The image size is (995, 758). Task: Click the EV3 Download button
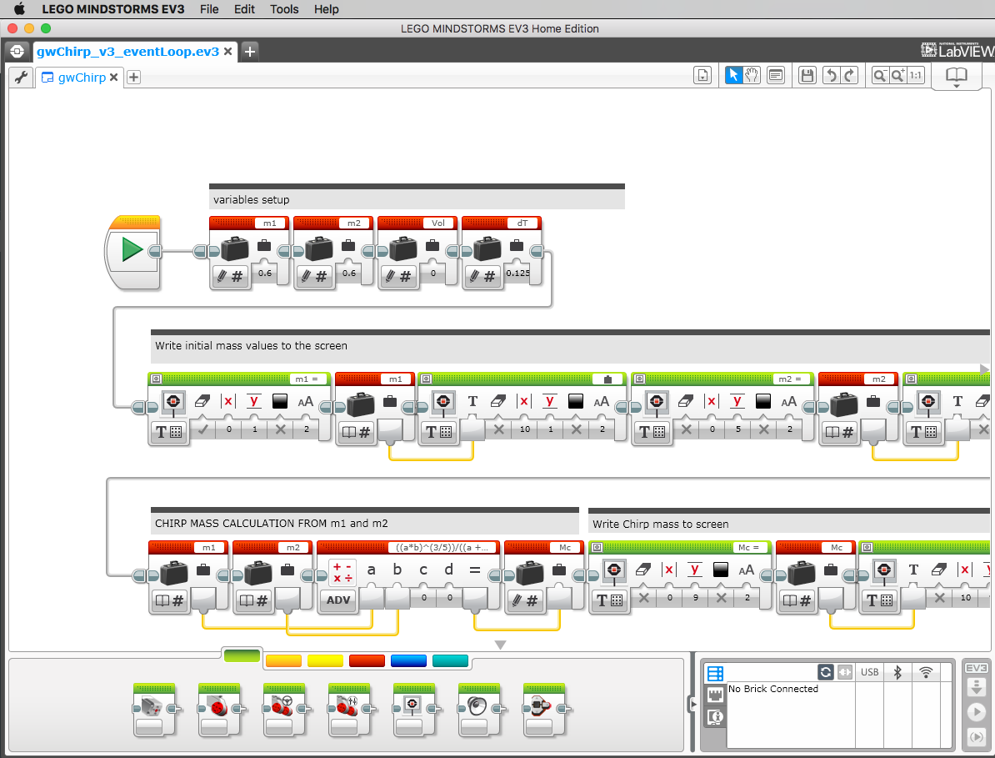pos(976,686)
